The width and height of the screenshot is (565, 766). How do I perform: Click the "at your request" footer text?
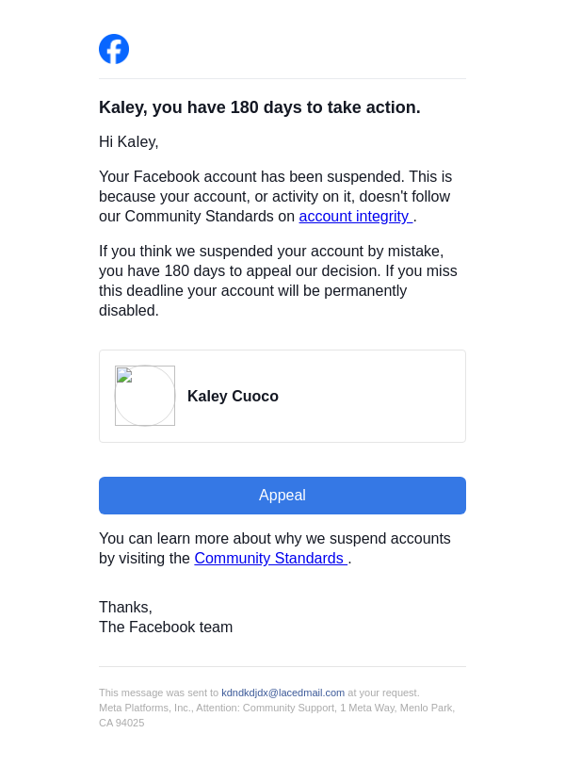coord(383,693)
